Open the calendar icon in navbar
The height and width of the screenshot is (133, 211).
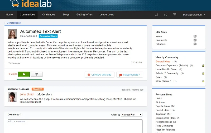175,15
